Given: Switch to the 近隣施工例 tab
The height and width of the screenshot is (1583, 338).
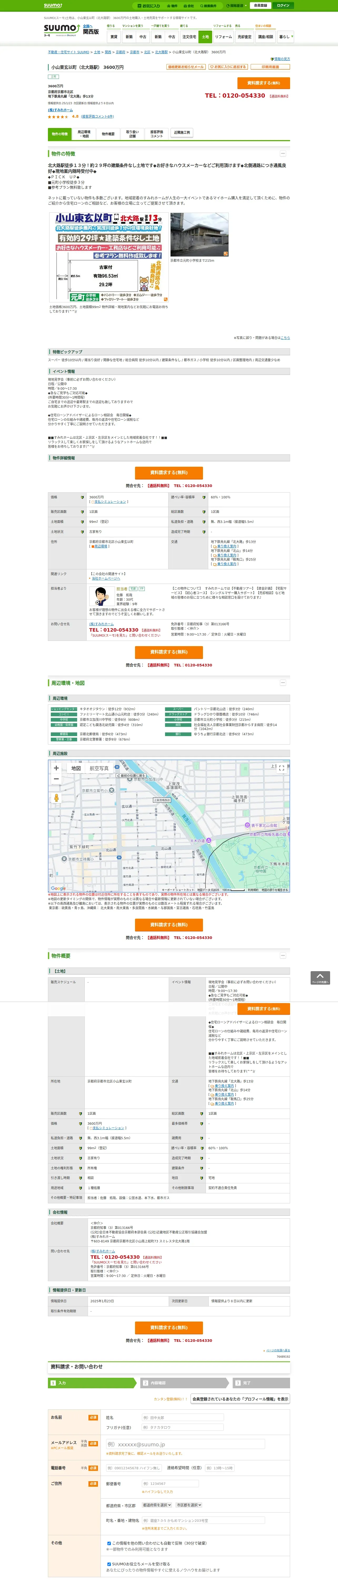Looking at the screenshot, I should 182,133.
